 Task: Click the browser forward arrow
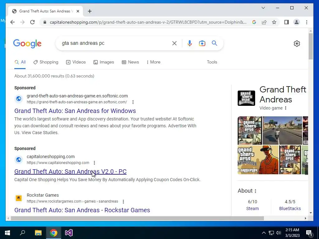tap(22, 22)
